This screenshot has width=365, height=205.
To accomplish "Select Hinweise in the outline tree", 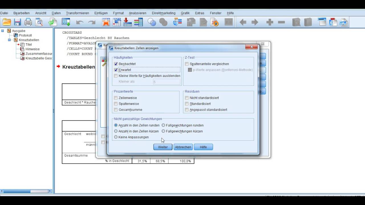I will (x=33, y=49).
